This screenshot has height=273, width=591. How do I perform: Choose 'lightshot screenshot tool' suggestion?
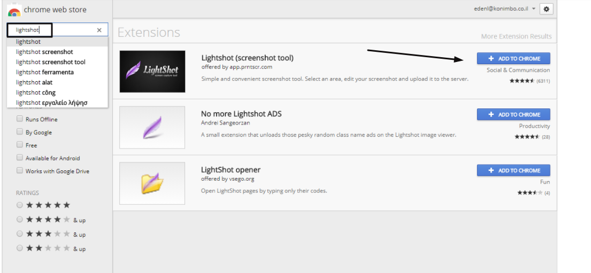[x=57, y=62]
